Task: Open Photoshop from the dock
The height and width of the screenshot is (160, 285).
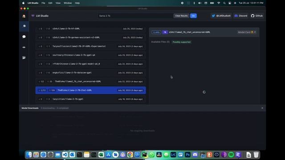Action: coord(188,155)
